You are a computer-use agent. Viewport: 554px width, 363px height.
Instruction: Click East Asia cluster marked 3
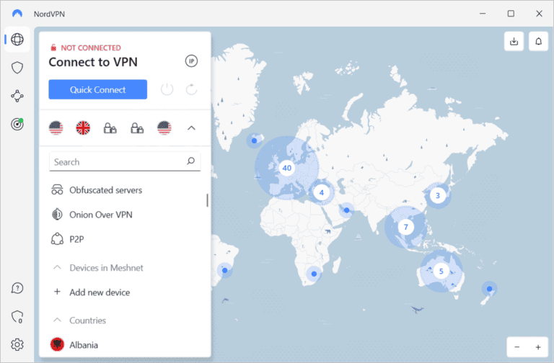click(438, 195)
